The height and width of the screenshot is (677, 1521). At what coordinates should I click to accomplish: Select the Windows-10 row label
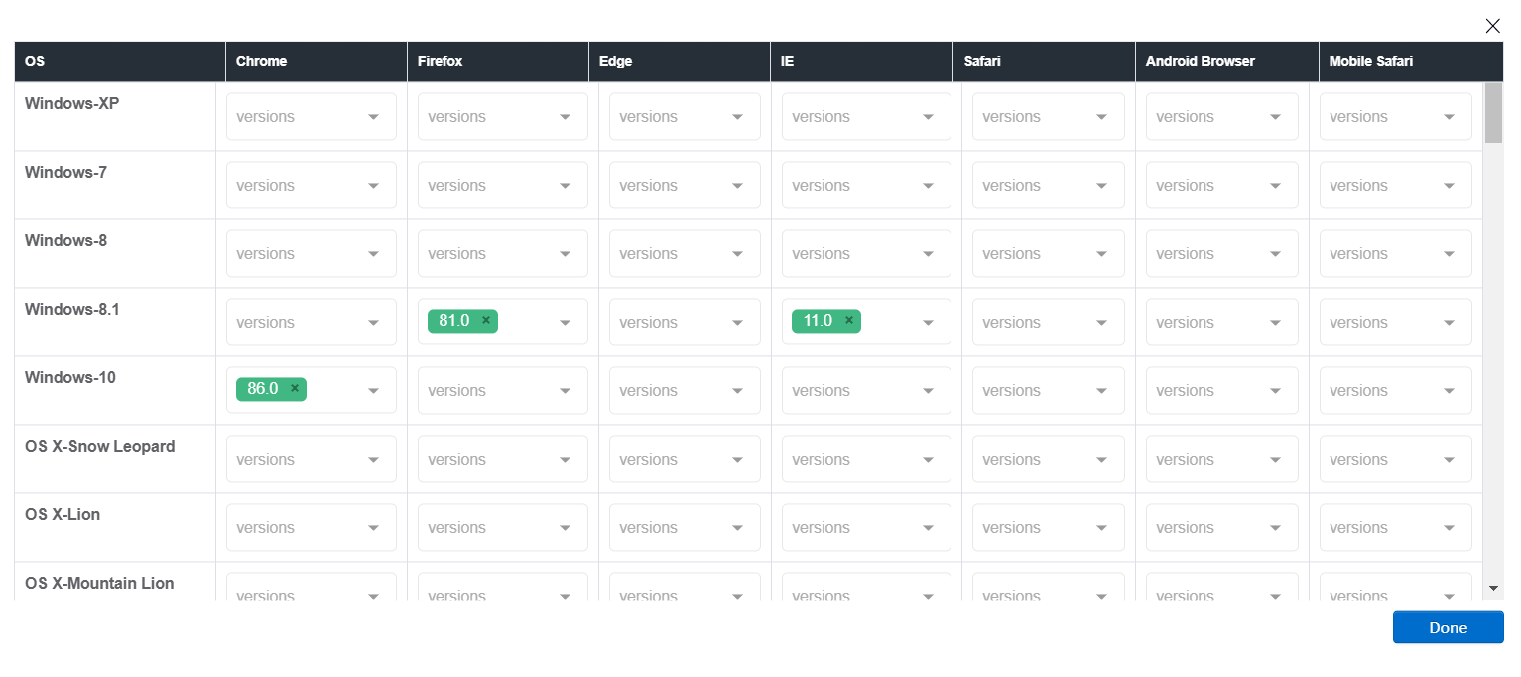70,377
